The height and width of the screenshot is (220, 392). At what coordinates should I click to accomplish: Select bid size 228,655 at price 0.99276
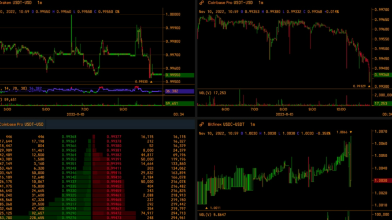(x=37, y=218)
